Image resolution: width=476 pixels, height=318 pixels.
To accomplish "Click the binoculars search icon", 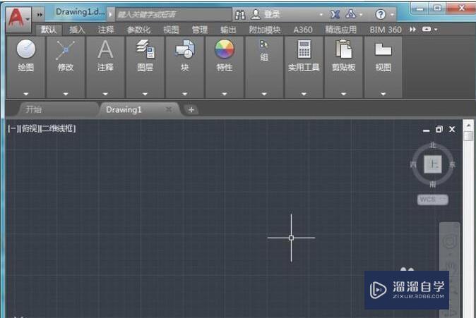I will (240, 14).
